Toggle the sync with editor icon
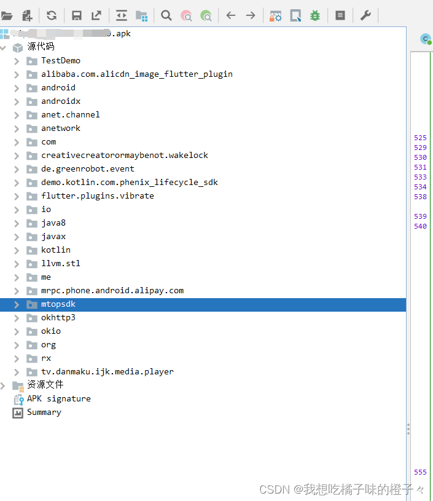Image resolution: width=433 pixels, height=501 pixels. [122, 15]
